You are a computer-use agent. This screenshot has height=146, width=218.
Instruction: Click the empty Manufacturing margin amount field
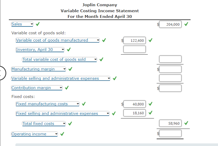[170, 69]
